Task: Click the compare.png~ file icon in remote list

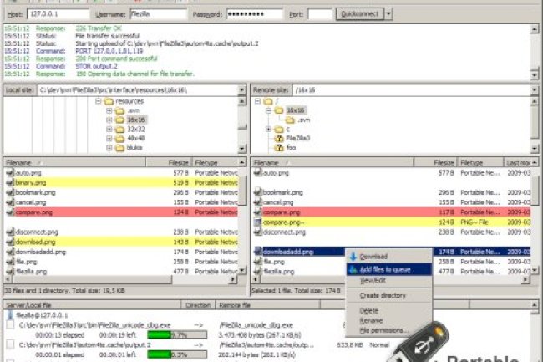Action: [257, 222]
